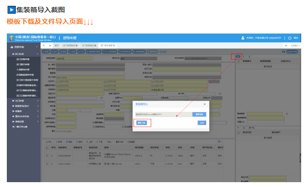
Task: Click the Single Window logo in the header
Action: click(x=12, y=38)
